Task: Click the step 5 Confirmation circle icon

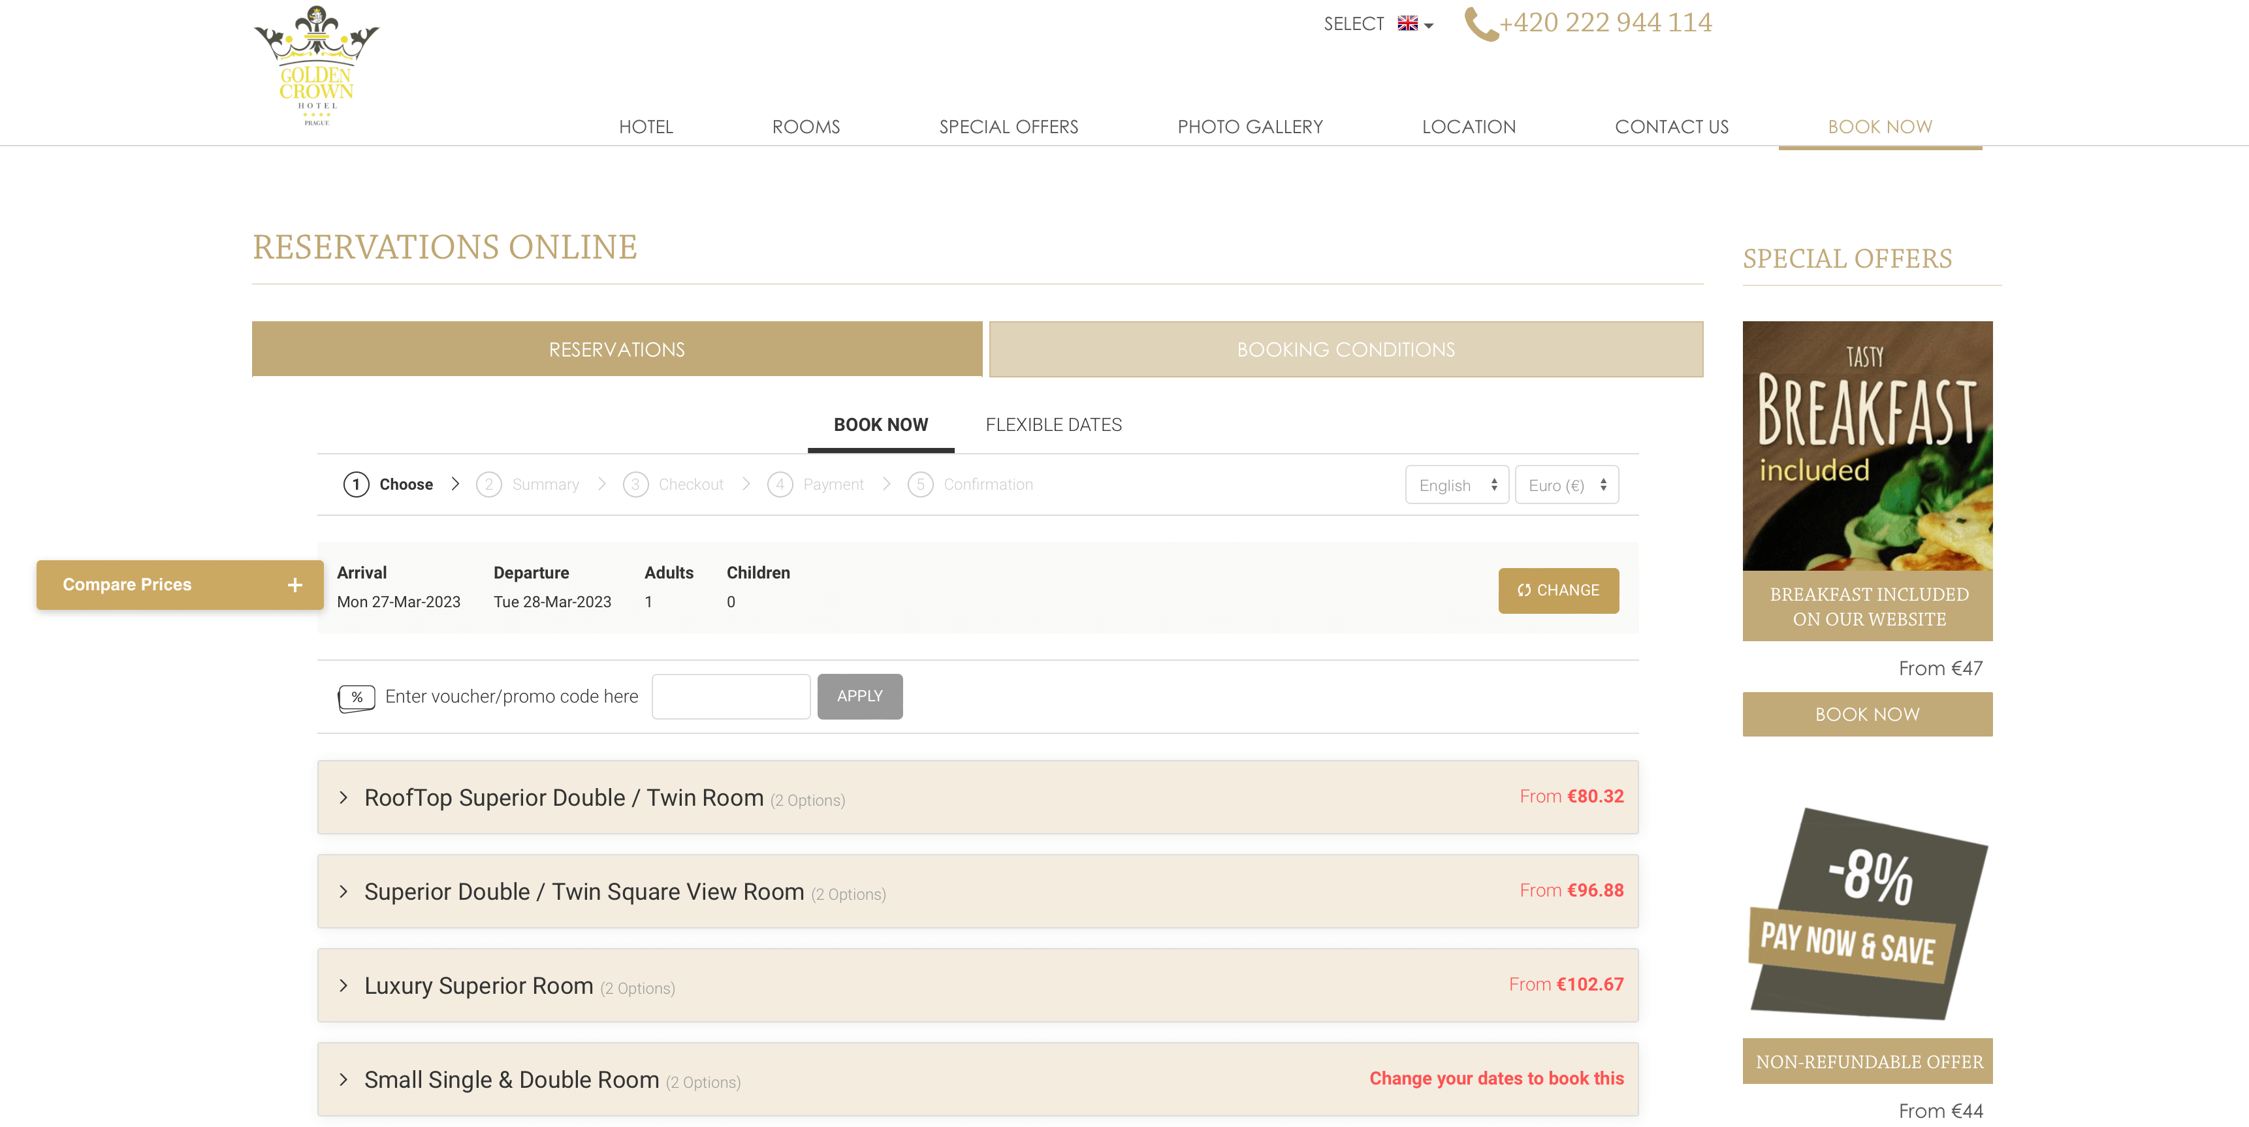Action: (x=919, y=484)
